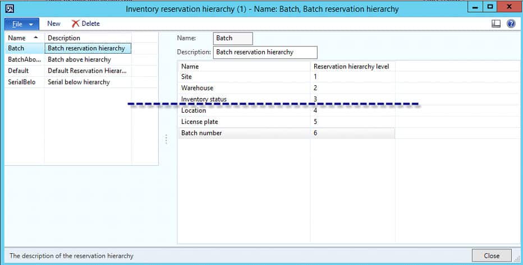Screen dimensions: 523x265
Task: Click the 'Reservation hierarchy level' column header
Action: [352, 67]
